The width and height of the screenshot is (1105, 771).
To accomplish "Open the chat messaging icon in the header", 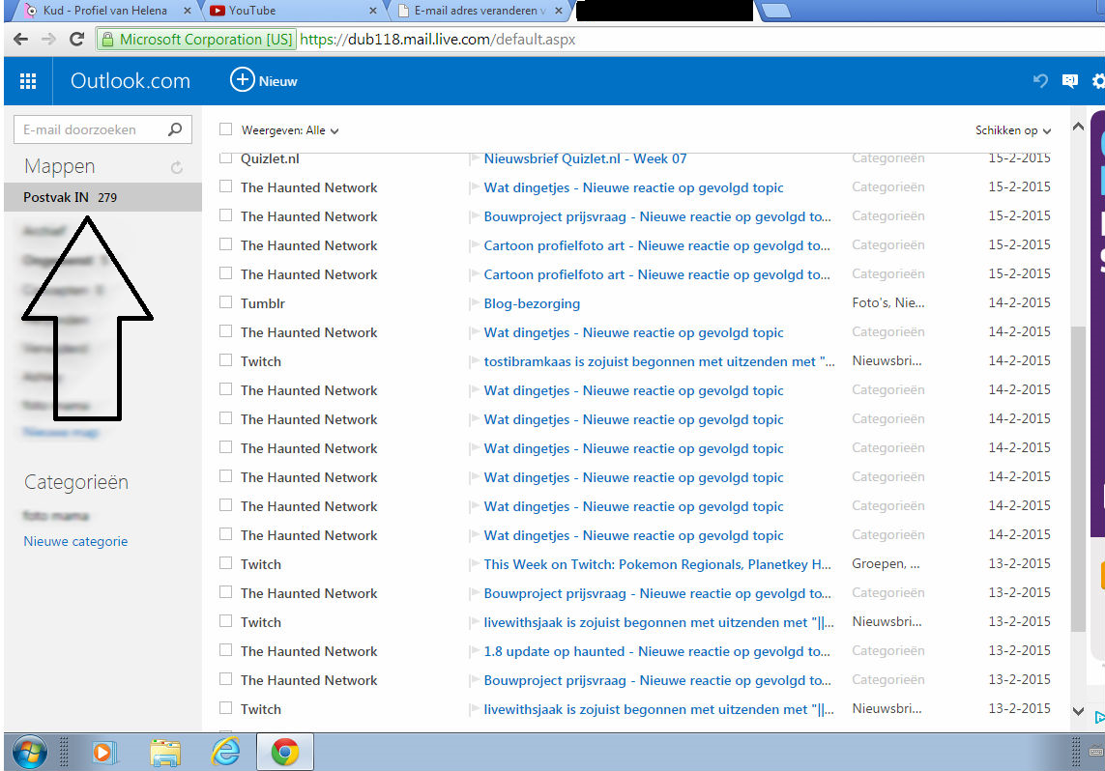I will (1070, 82).
